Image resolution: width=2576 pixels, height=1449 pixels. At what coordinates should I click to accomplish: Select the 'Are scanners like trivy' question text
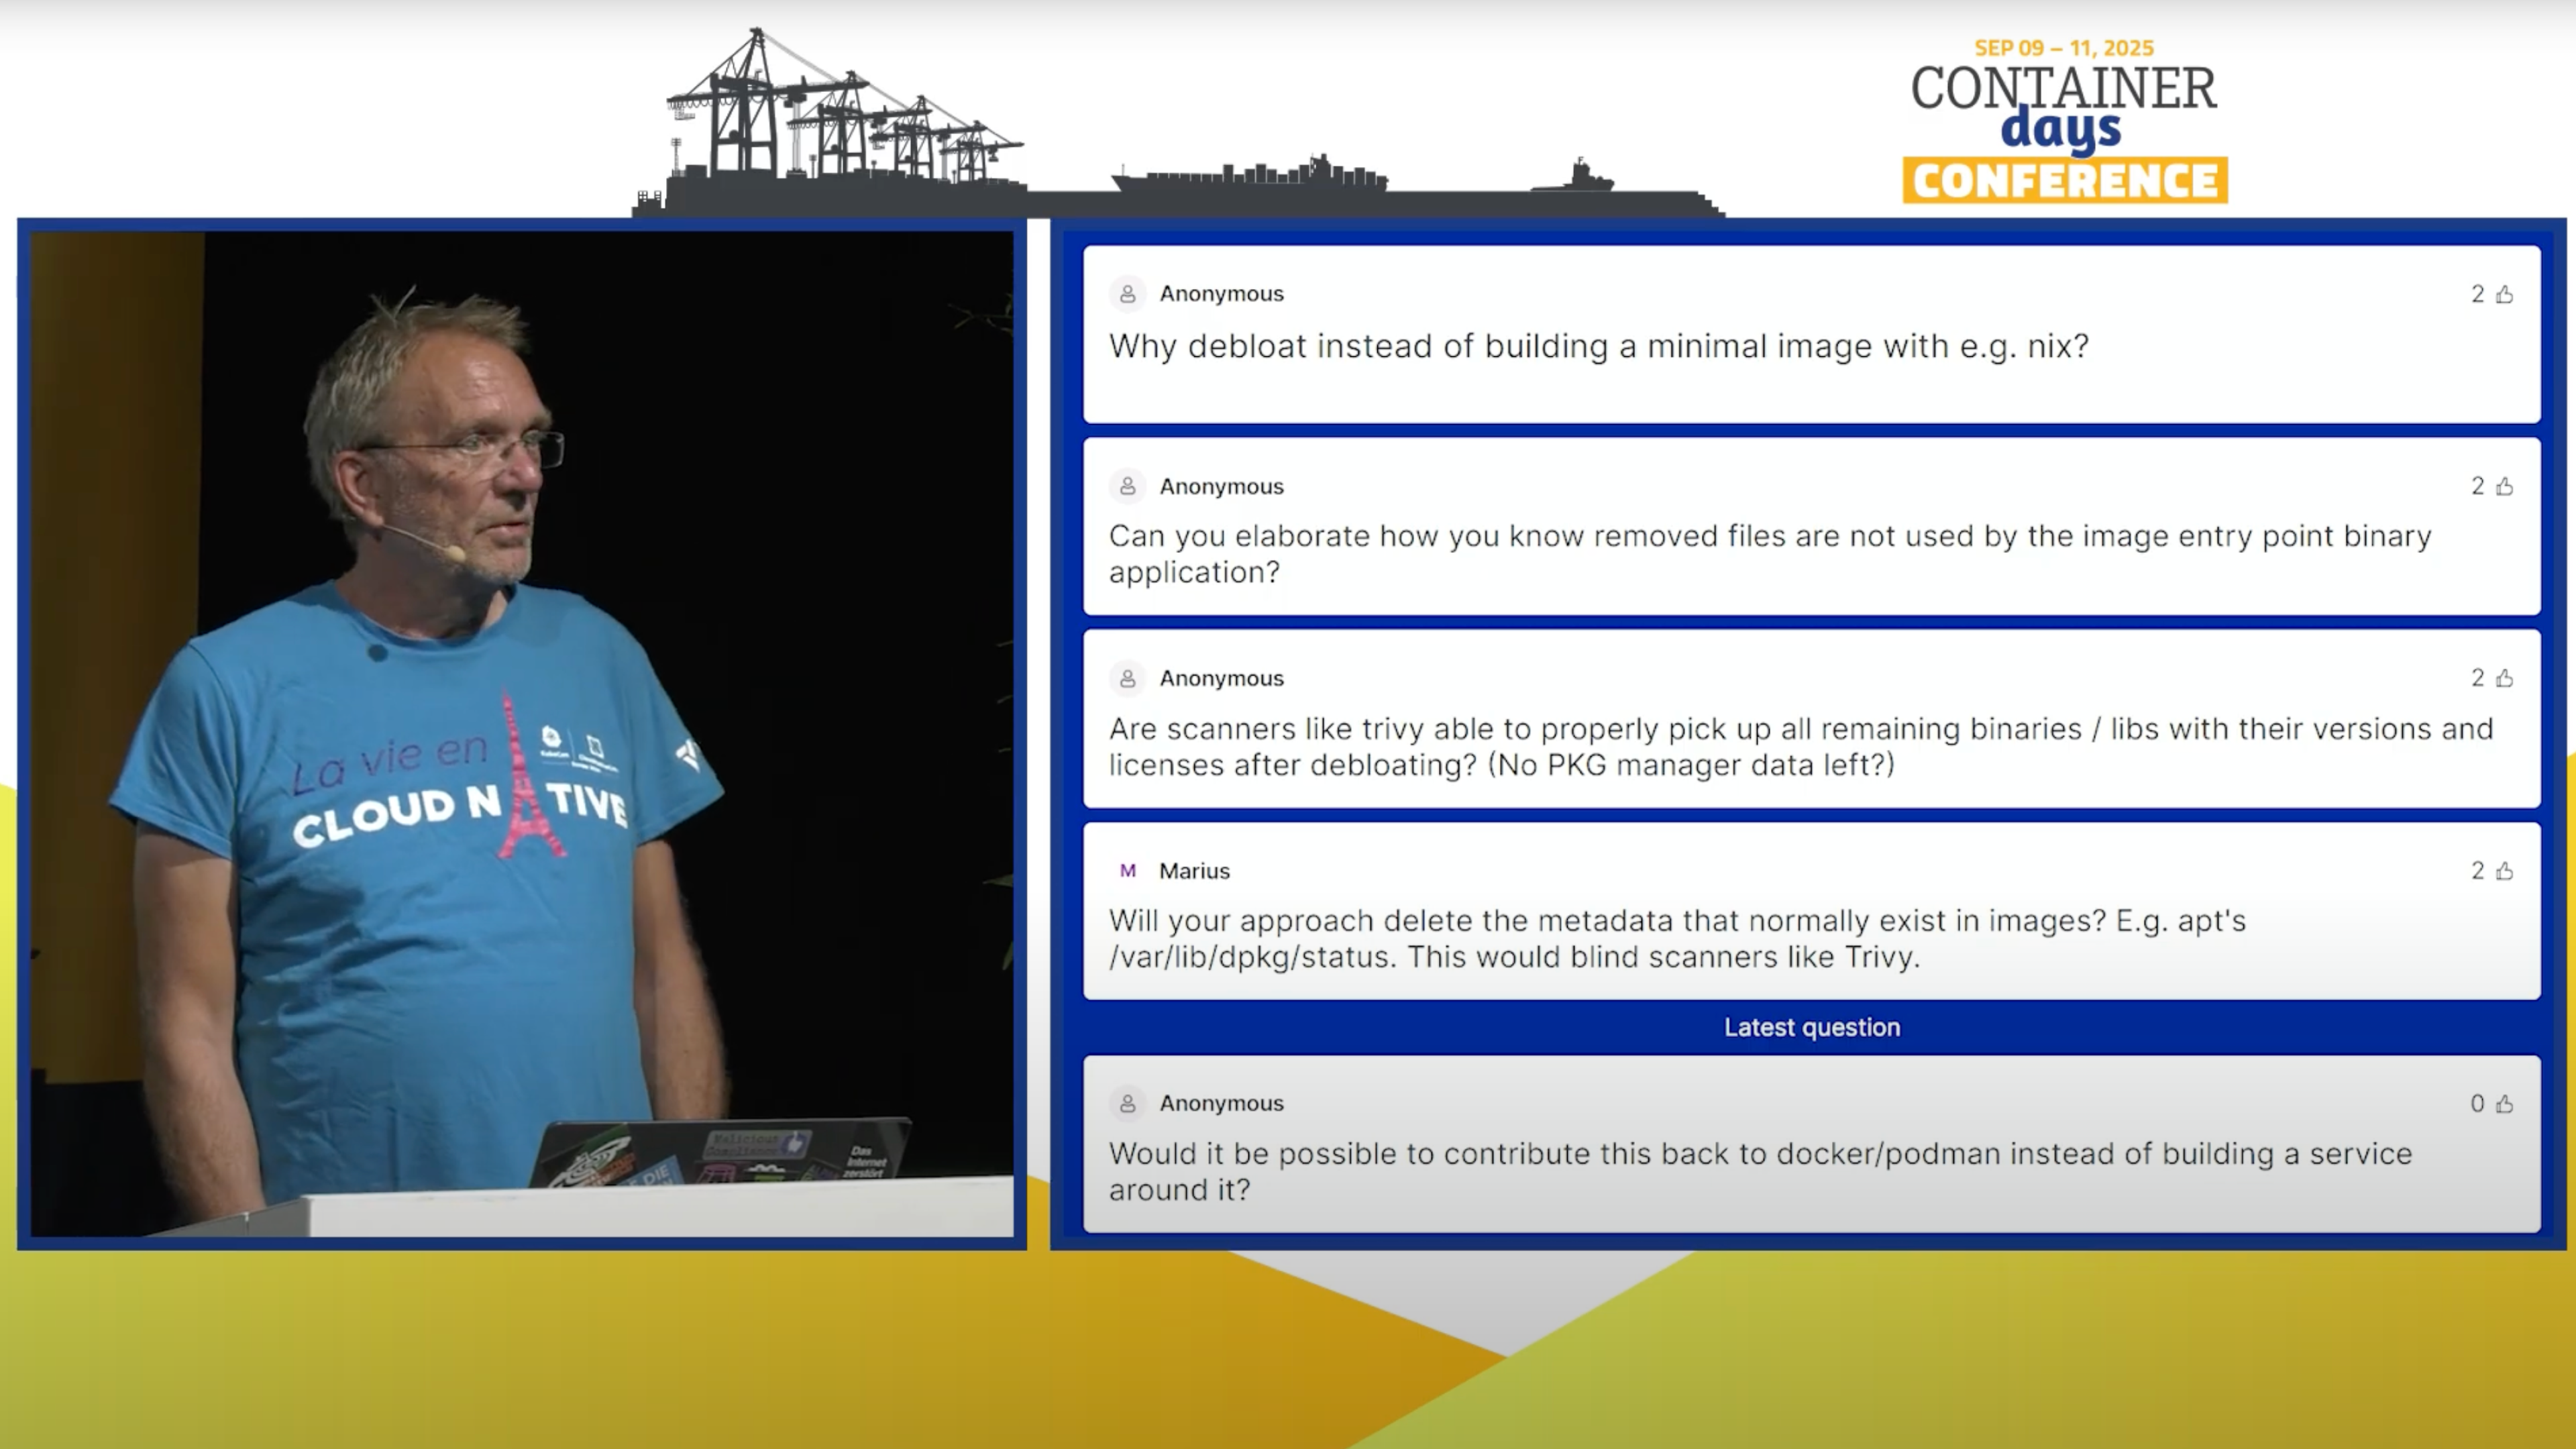click(1800, 746)
